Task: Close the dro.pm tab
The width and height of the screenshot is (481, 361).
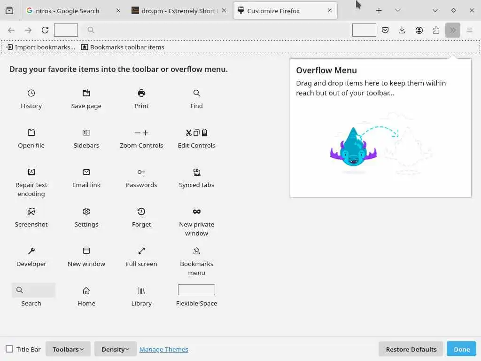Action: (224, 10)
